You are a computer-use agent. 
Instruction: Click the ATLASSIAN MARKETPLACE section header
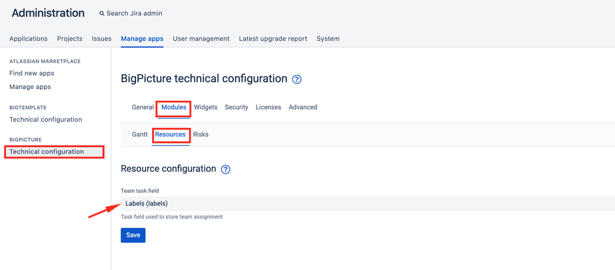coord(45,61)
